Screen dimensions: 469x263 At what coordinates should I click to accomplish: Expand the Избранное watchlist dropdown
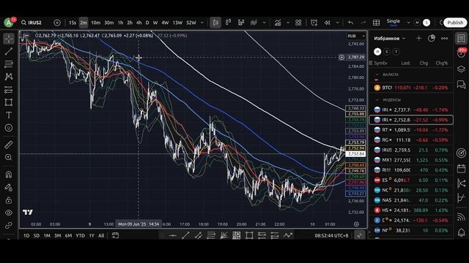pyautogui.click(x=389, y=39)
